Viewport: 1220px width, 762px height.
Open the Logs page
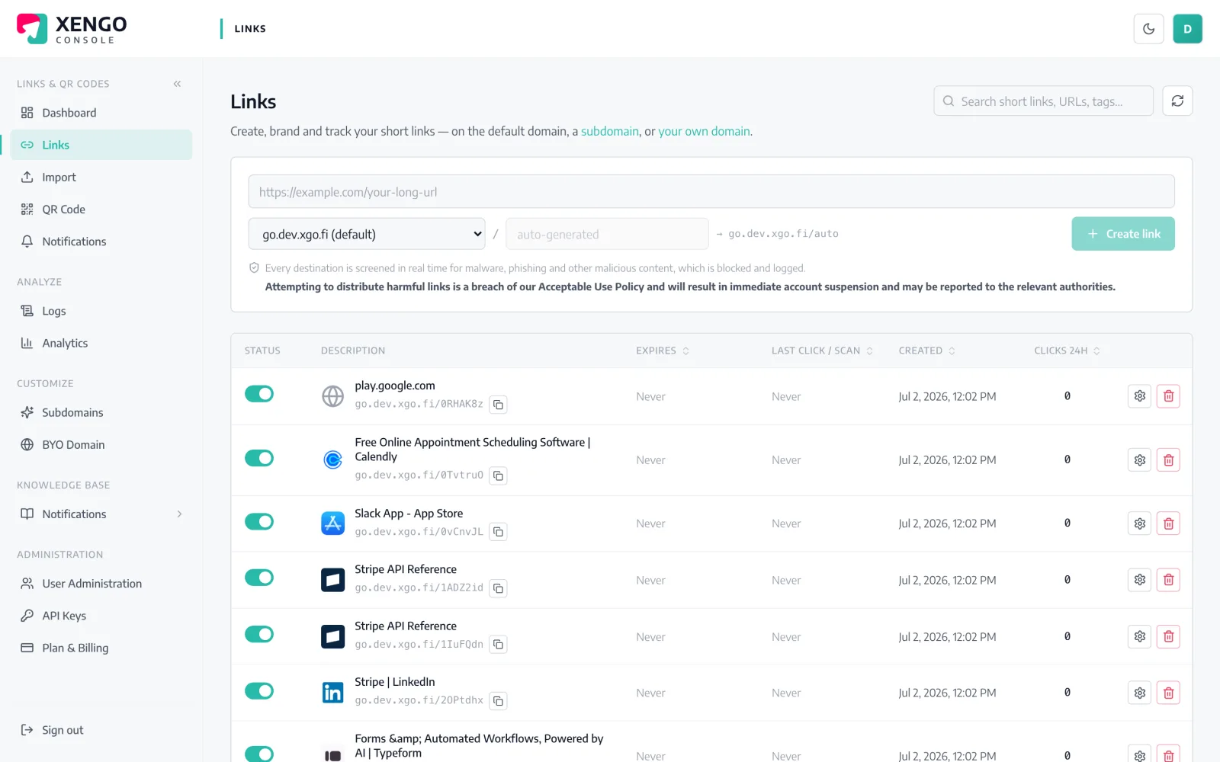(101, 311)
